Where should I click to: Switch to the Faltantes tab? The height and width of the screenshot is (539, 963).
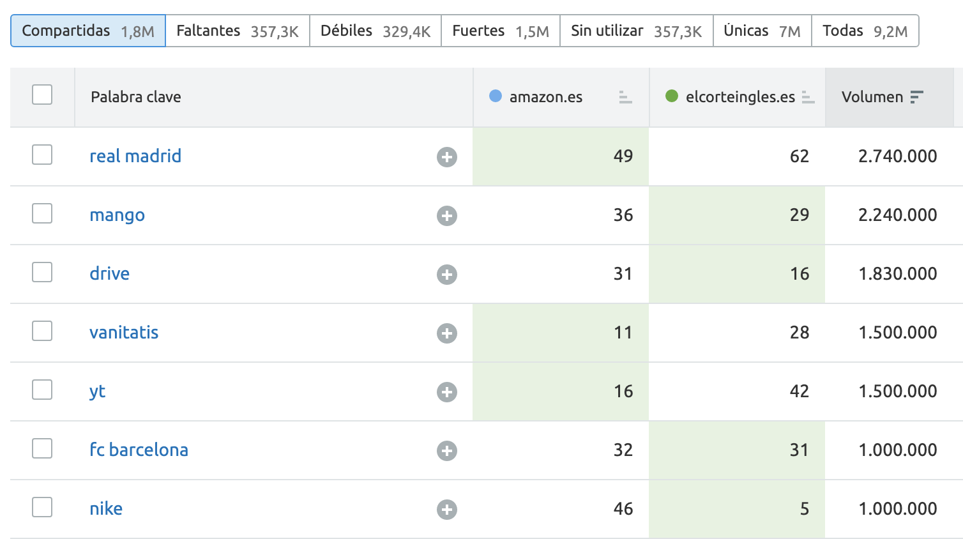[238, 31]
